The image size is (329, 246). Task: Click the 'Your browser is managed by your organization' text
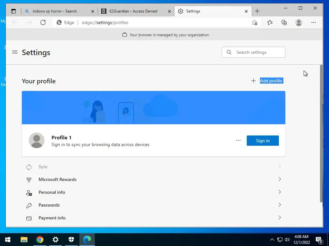(x=169, y=35)
